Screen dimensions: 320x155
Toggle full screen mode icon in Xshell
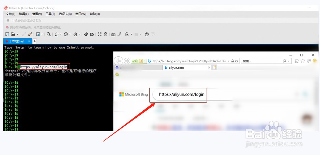100,34
